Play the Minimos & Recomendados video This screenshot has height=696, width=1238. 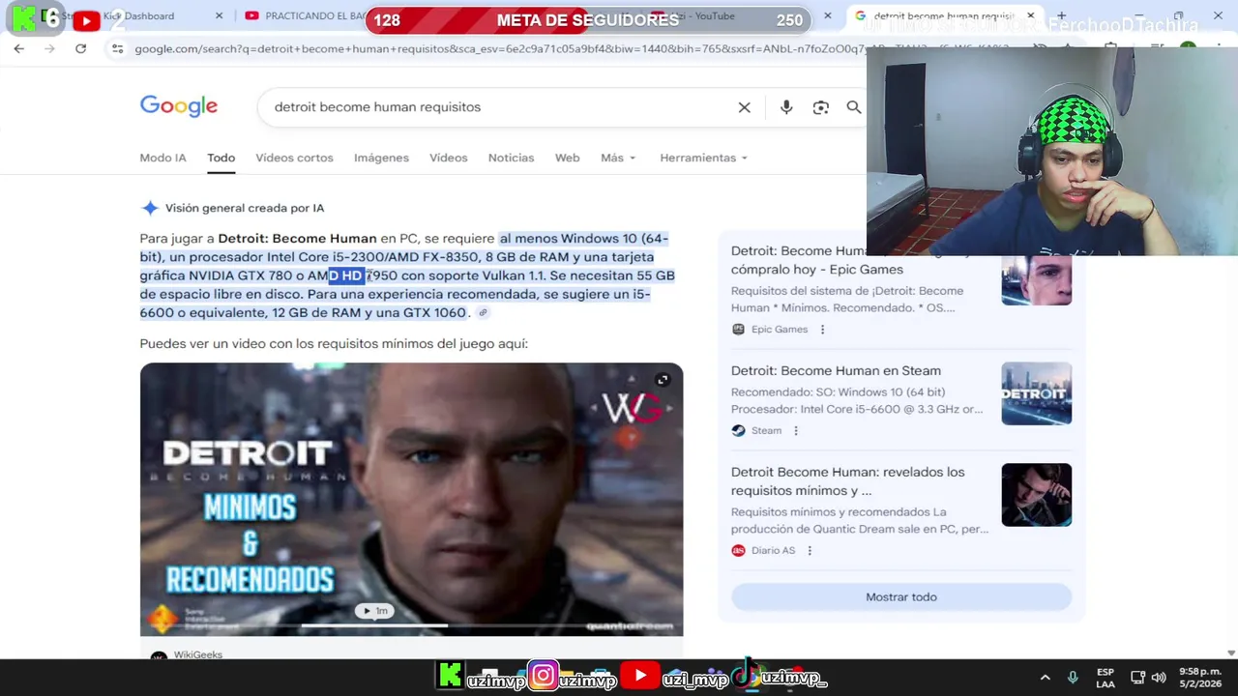pyautogui.click(x=411, y=500)
